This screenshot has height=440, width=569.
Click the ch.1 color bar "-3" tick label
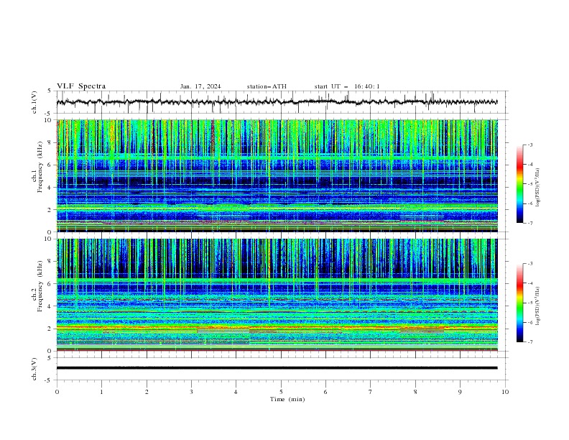pyautogui.click(x=530, y=145)
